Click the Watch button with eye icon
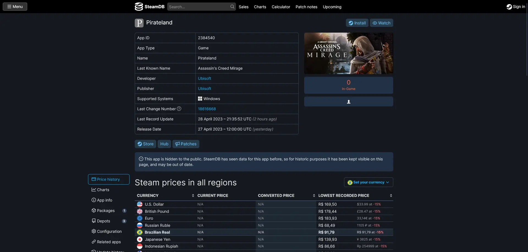This screenshot has width=528, height=252. 381,23
